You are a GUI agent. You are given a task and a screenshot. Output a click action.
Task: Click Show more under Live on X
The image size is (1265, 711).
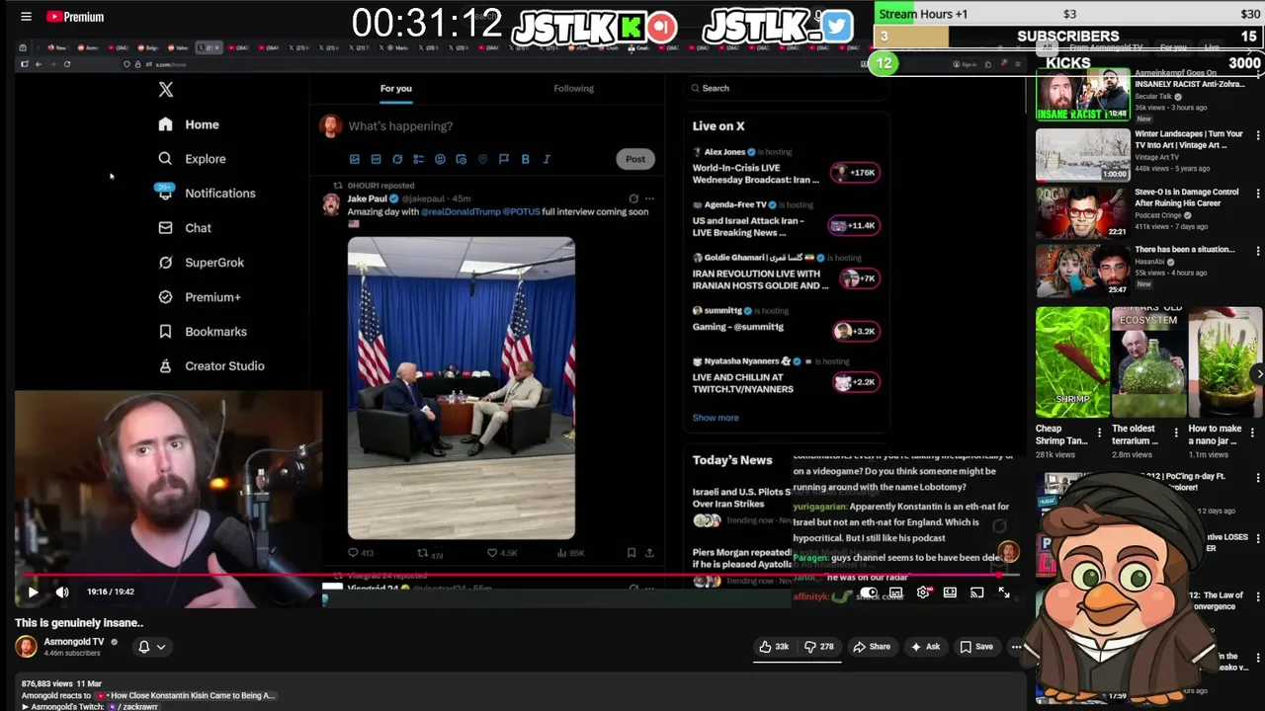click(x=716, y=418)
